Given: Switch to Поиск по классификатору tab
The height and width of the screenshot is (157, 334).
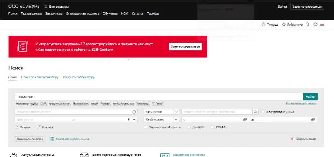Looking at the screenshot, I should click(x=40, y=77).
